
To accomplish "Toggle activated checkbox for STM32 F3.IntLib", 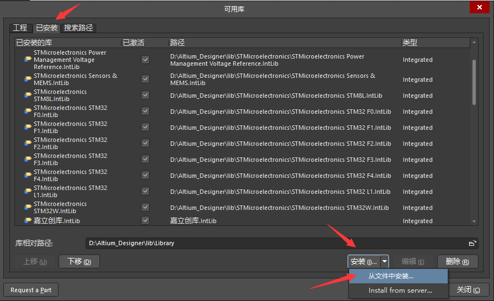I will click(x=145, y=159).
